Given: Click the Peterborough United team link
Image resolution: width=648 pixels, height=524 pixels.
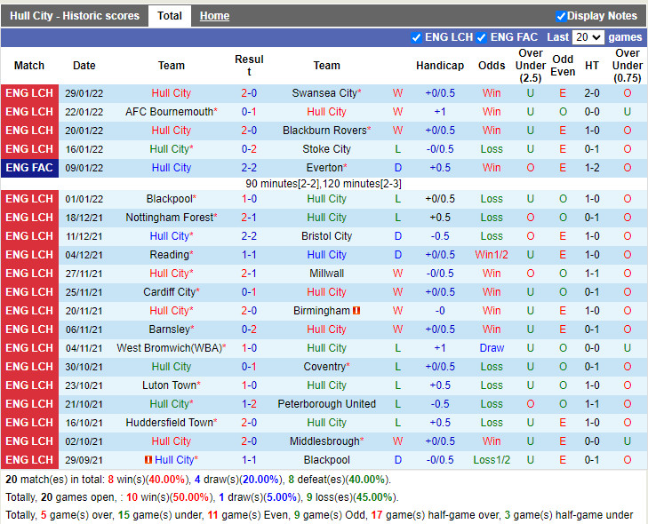Looking at the screenshot, I should pos(327,404).
